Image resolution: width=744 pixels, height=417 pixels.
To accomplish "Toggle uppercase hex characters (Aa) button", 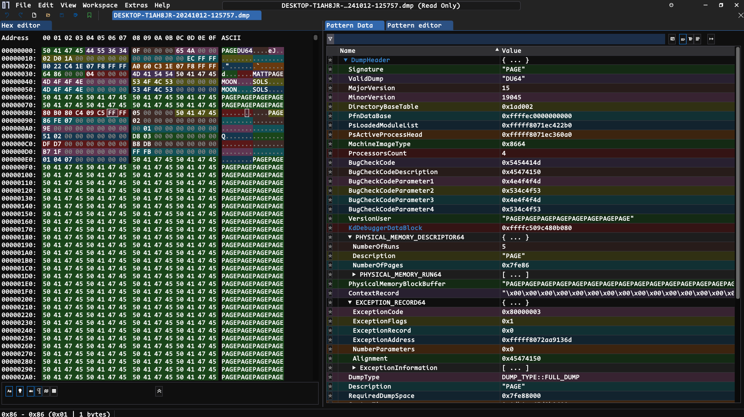I will tap(9, 391).
